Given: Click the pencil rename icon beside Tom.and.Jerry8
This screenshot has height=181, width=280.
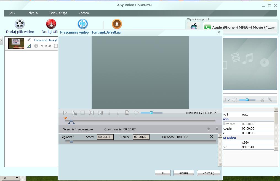Looking at the screenshot, I should click(x=29, y=40).
